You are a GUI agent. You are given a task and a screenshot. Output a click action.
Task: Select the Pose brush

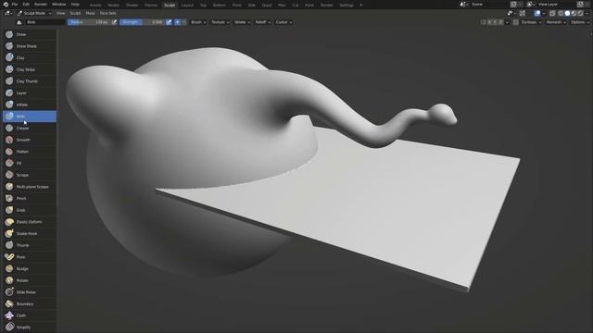tap(30, 257)
